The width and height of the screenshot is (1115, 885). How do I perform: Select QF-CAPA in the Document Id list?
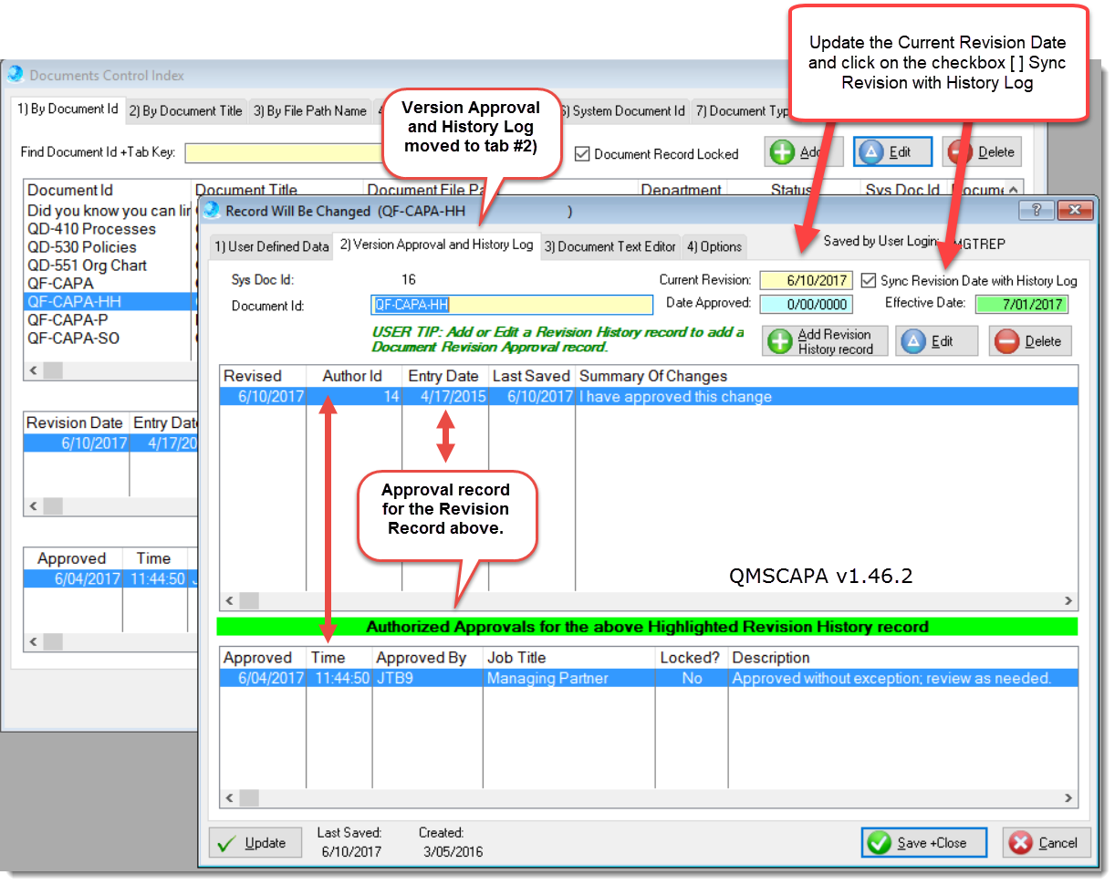tap(59, 283)
